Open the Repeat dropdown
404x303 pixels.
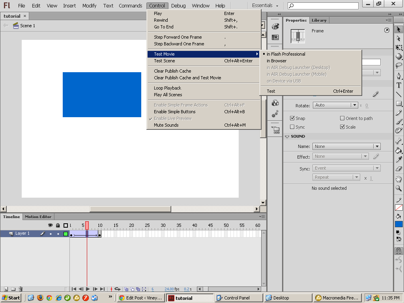click(x=336, y=177)
